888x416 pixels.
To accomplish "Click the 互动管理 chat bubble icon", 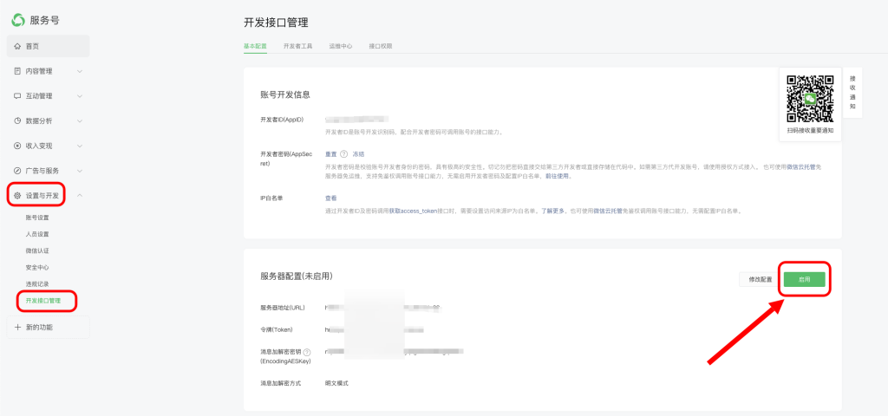I will tap(17, 96).
